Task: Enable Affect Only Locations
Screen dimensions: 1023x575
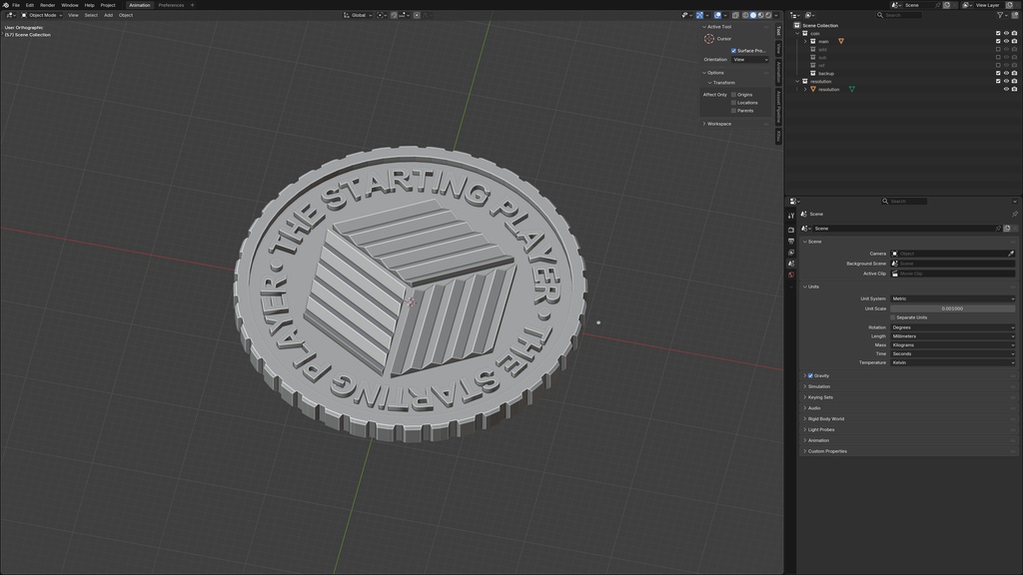Action: (733, 103)
